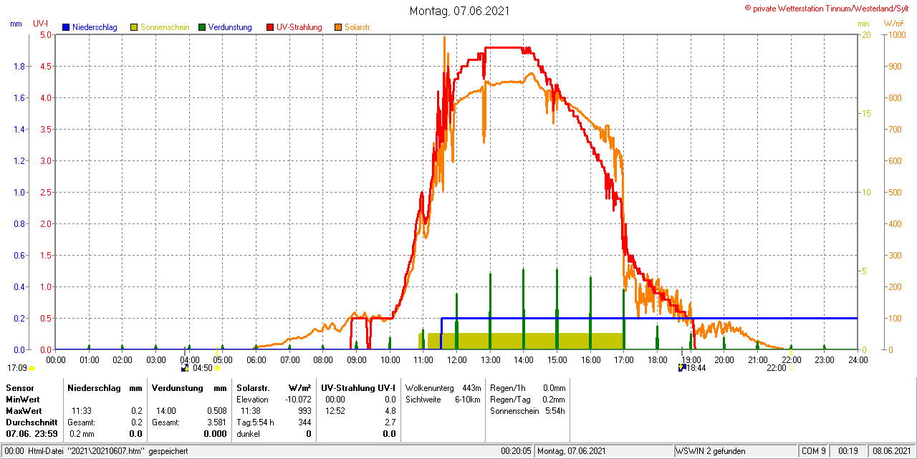This screenshot has width=917, height=459.
Task: Select the Solarstr. legend label
Action: (x=357, y=27)
